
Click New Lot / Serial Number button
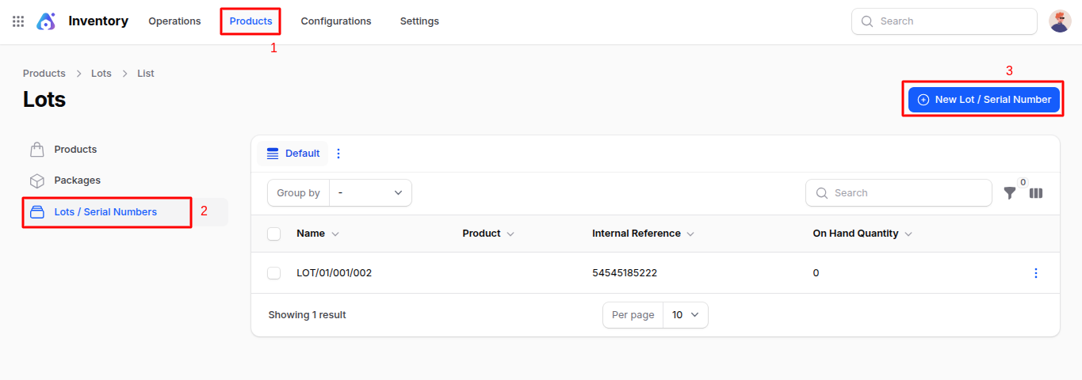tap(984, 100)
